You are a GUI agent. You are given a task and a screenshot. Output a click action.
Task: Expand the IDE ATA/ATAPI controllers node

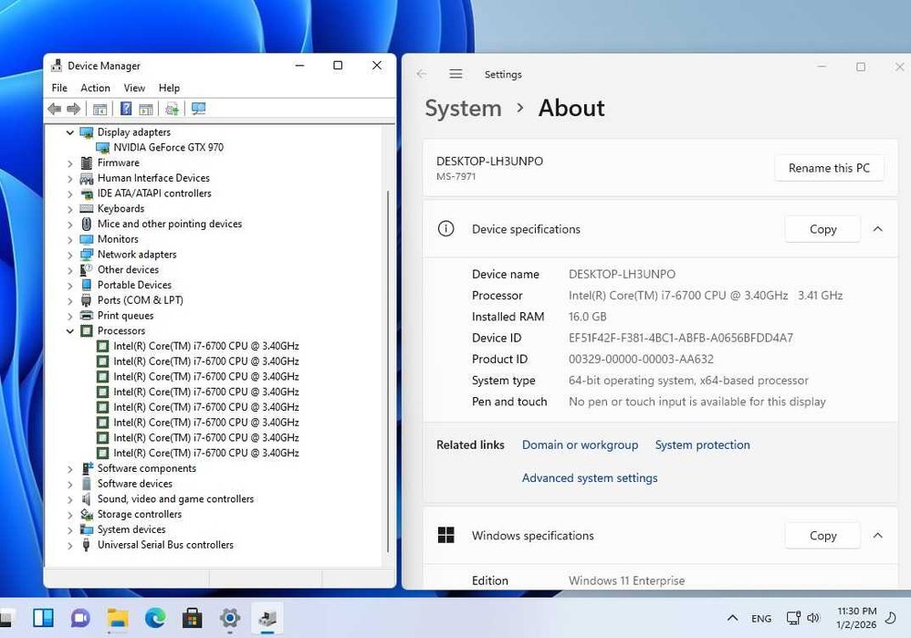[70, 194]
